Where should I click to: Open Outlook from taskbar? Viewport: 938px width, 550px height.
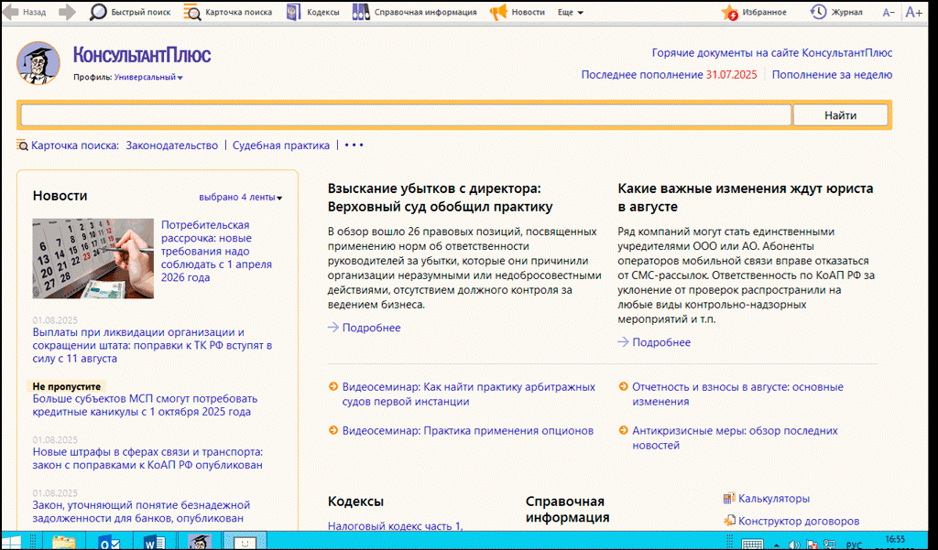tap(110, 543)
